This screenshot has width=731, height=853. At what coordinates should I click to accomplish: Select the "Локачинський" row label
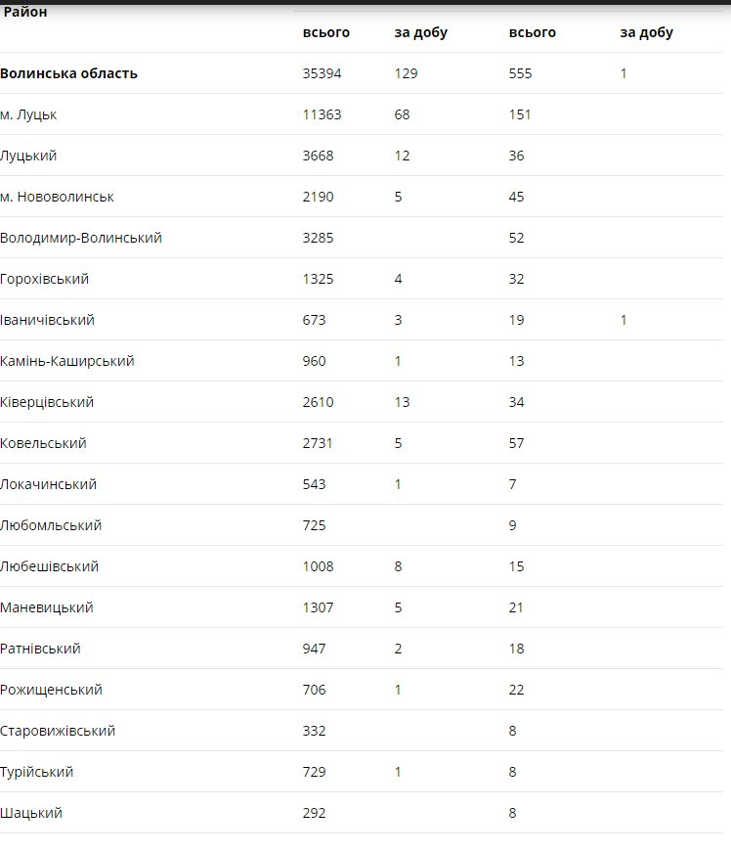[49, 484]
